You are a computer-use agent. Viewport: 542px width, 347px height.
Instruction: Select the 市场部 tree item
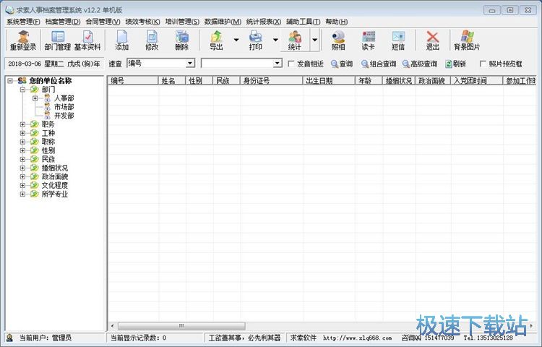[64, 107]
